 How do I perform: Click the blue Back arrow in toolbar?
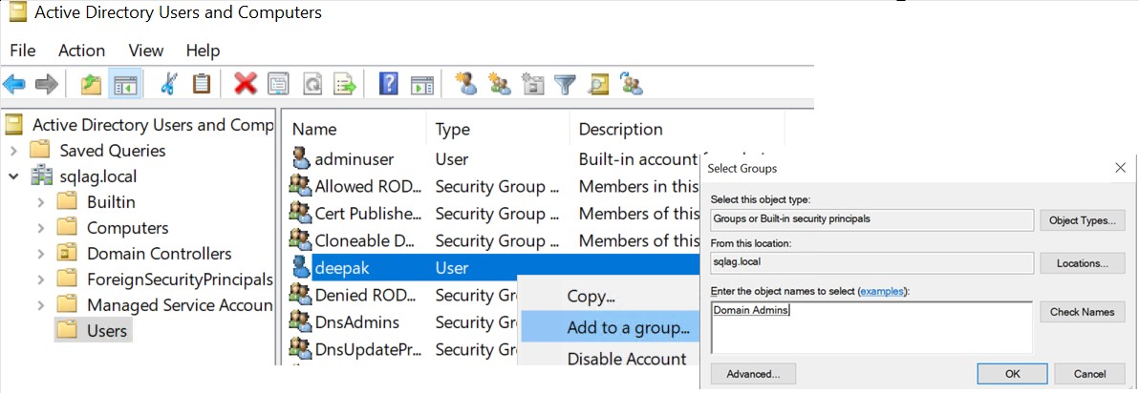pyautogui.click(x=13, y=84)
